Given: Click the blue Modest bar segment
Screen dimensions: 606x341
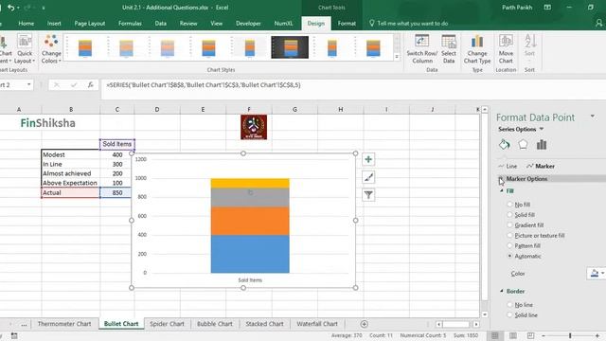Looking at the screenshot, I should tap(250, 254).
